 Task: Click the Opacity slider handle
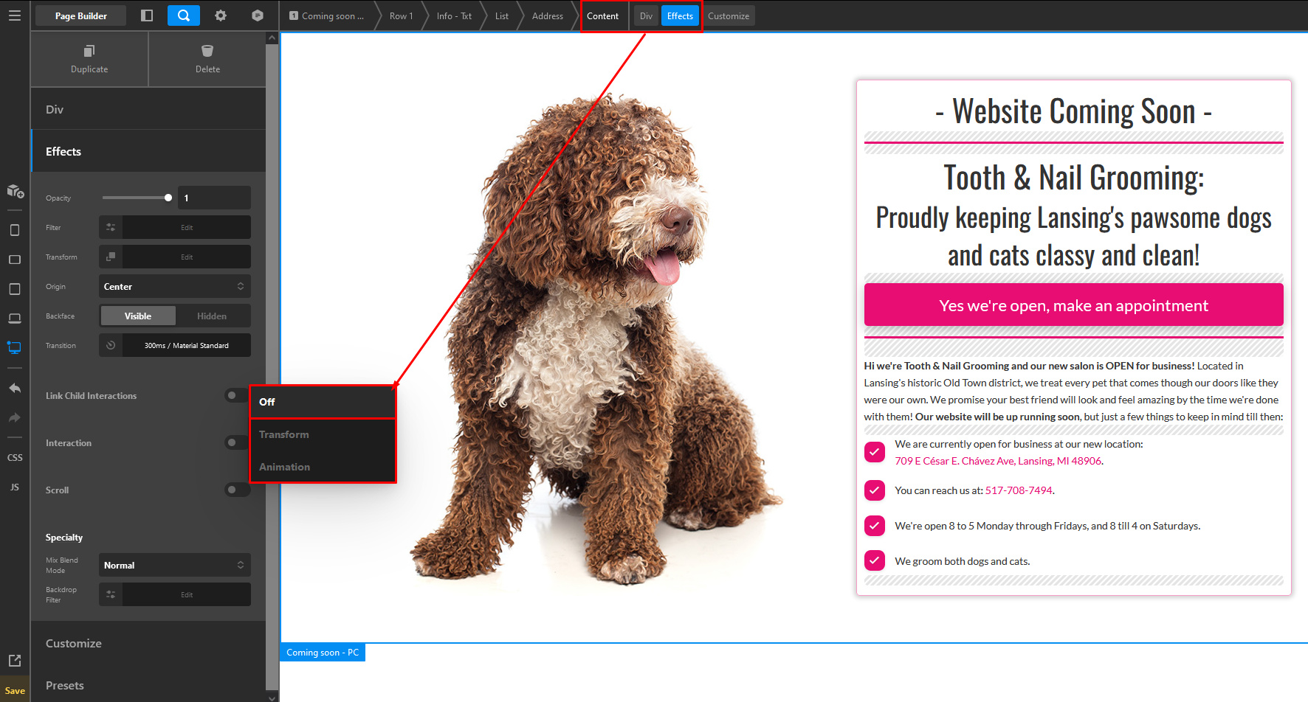pyautogui.click(x=168, y=198)
